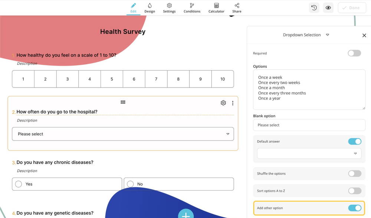This screenshot has height=218, width=371.
Task: Go to the Conditions tab
Action: coord(192,8)
